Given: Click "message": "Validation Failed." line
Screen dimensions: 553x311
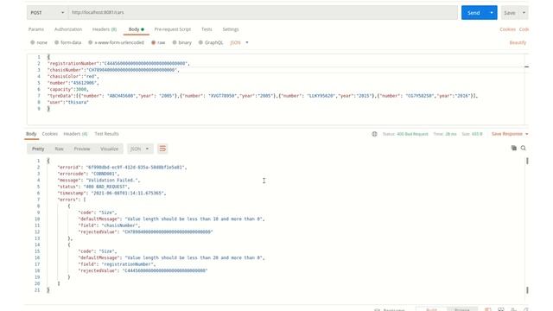Looking at the screenshot, I should (99, 181).
